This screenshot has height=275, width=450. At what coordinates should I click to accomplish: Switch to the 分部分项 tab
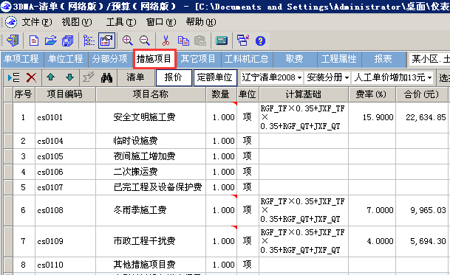coord(109,59)
